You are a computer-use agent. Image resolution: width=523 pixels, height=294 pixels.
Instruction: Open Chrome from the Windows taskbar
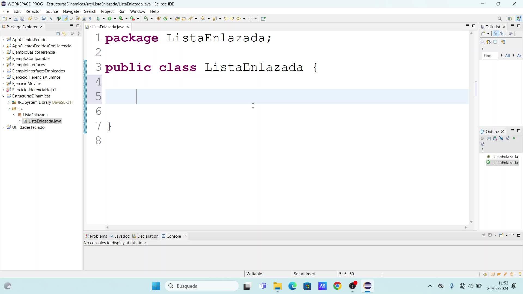coord(337,286)
